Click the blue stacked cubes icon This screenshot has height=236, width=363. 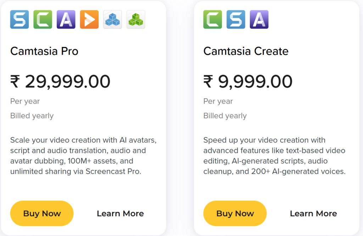pos(113,19)
